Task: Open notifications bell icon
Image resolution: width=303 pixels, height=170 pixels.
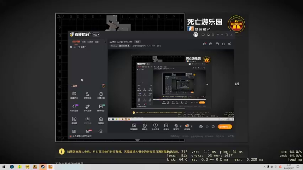Action: tap(223, 44)
